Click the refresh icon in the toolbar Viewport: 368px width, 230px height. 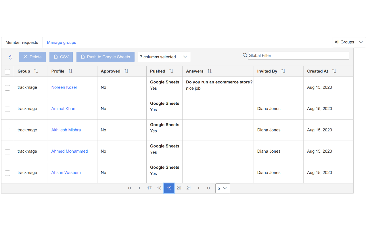point(10,57)
